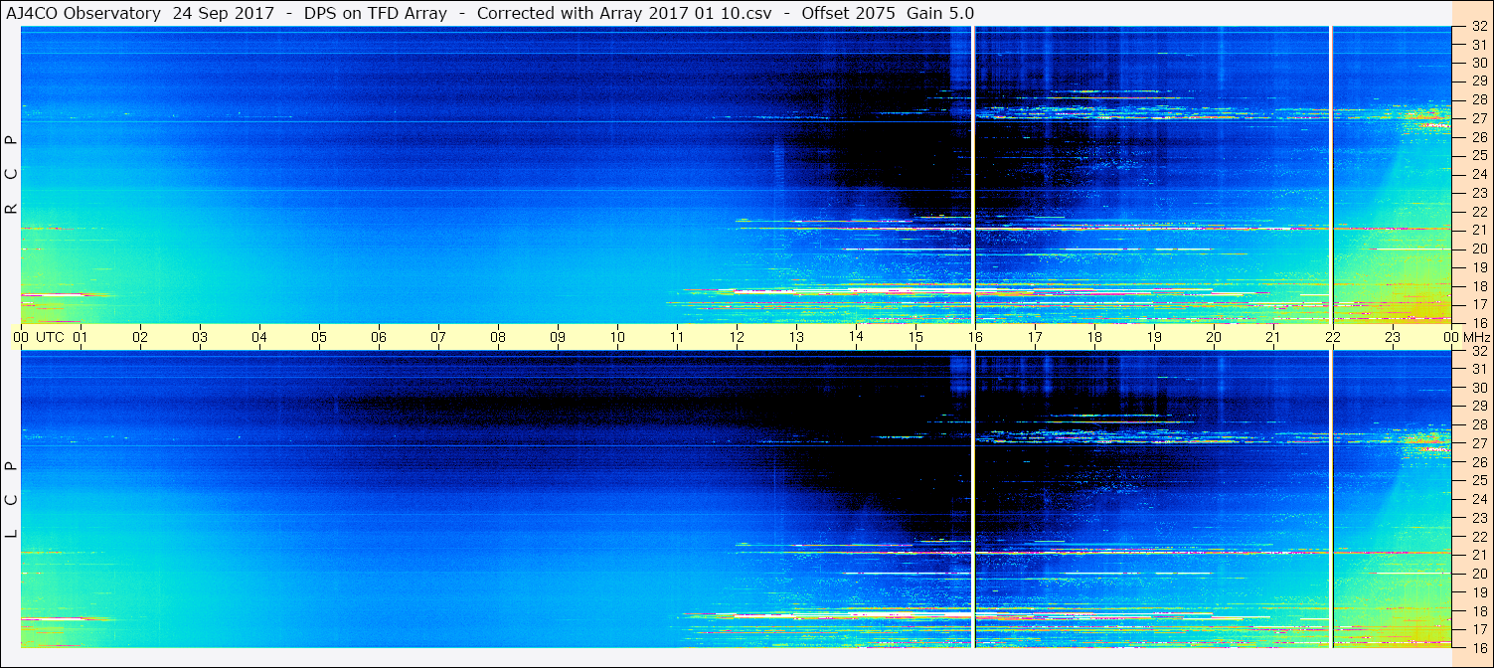Select the 19 hour tick on the time axis

point(1154,337)
